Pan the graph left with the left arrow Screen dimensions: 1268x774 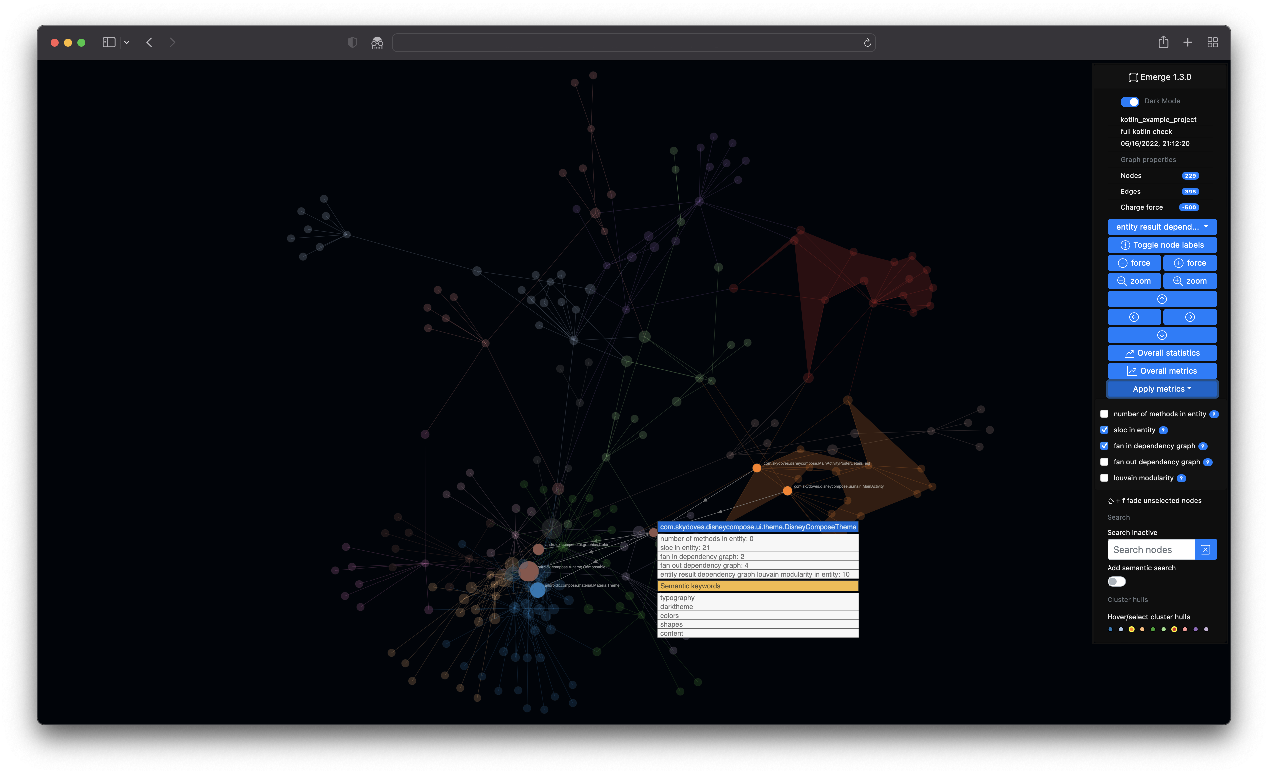[1134, 317]
